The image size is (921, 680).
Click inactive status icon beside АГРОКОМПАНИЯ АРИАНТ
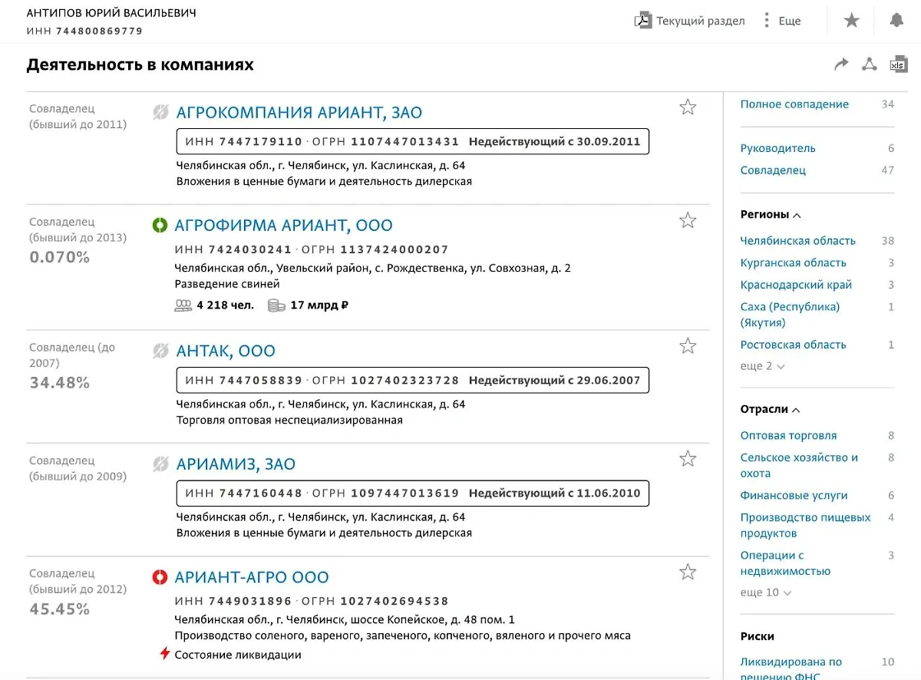(160, 113)
